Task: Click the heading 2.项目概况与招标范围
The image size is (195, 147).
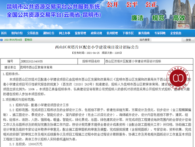Action: tap(19, 99)
